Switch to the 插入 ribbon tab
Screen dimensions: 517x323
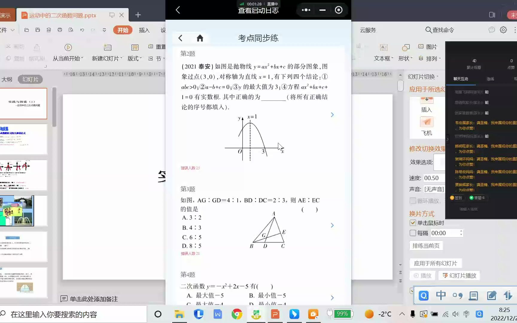click(144, 30)
